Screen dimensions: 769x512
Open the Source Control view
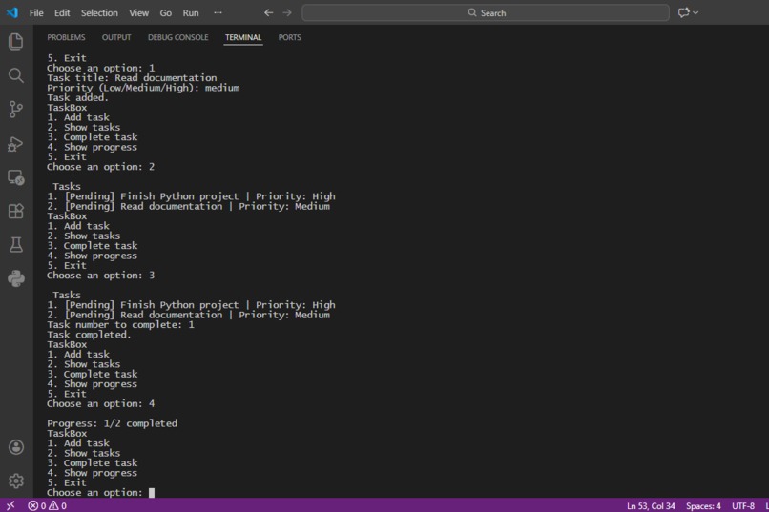click(15, 110)
